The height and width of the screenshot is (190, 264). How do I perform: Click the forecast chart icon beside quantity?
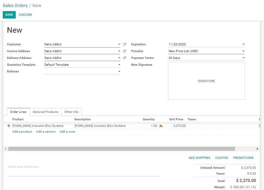(x=161, y=126)
